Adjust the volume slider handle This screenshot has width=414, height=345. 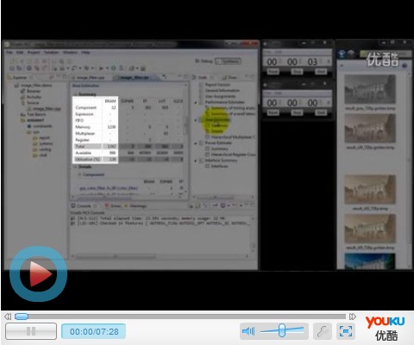pyautogui.click(x=282, y=330)
